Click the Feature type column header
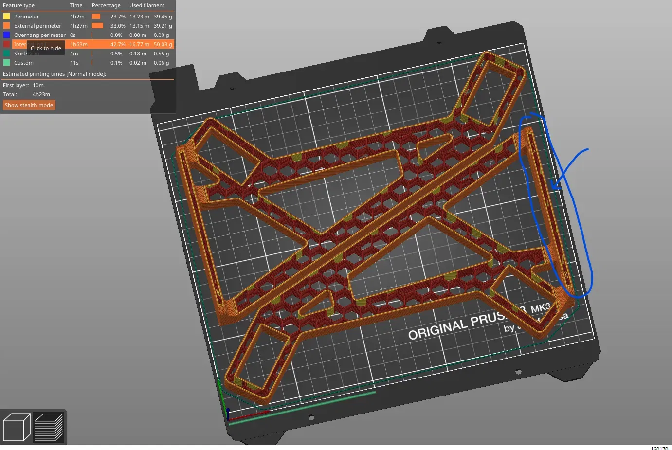The image size is (672, 450). 18,5
